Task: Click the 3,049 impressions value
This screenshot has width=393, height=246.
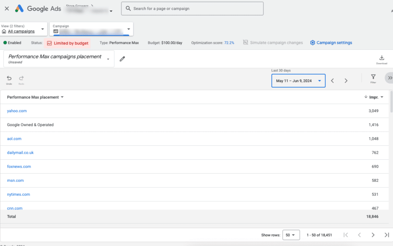Action: (x=373, y=111)
